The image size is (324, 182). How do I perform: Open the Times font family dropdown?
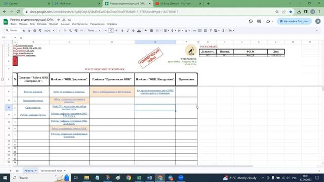click(x=94, y=30)
